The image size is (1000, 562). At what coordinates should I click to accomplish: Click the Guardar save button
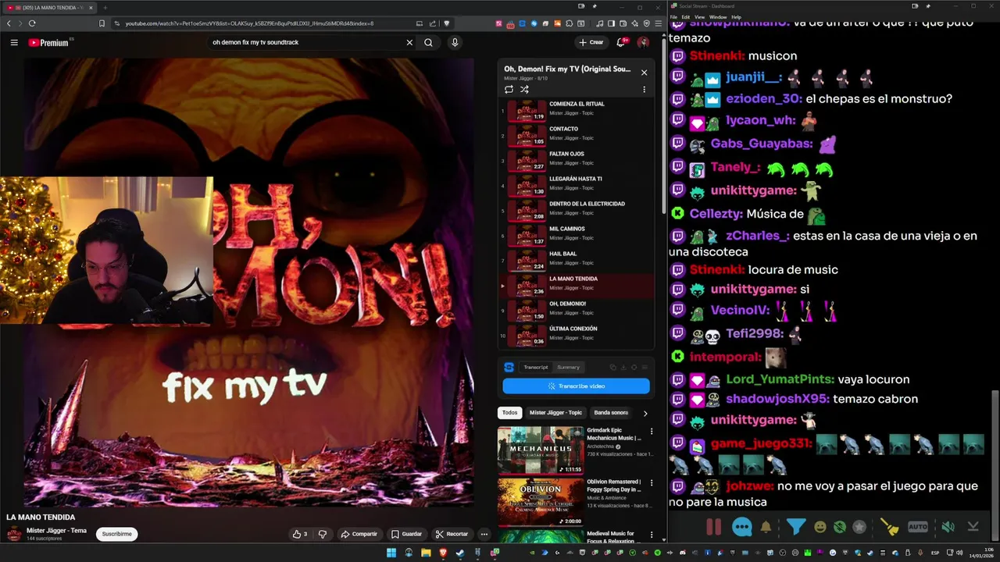[407, 534]
